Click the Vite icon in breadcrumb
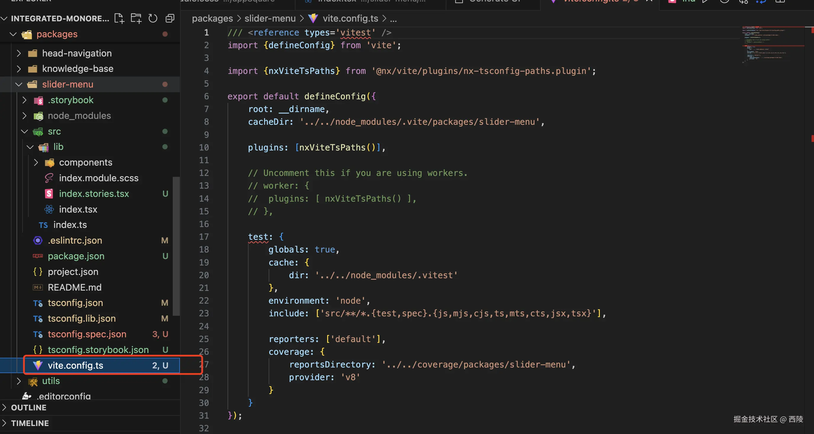Screen dimensions: 814x434 coord(313,18)
